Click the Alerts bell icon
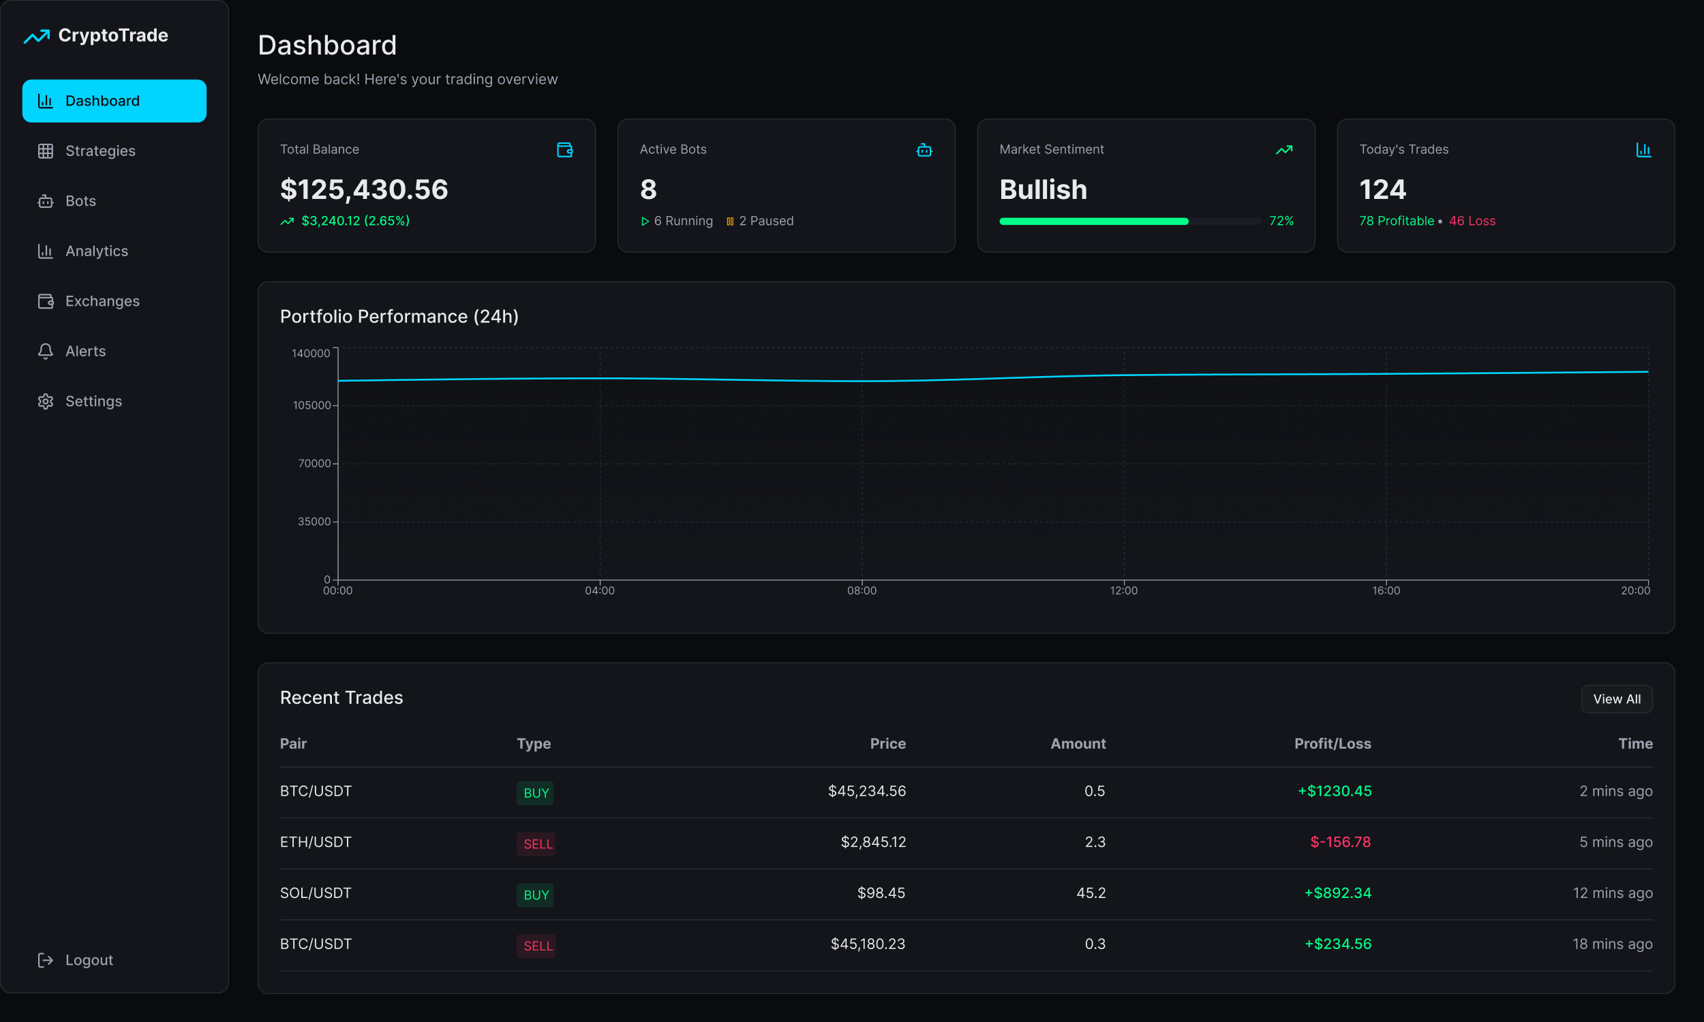This screenshot has width=1704, height=1022. 46,351
